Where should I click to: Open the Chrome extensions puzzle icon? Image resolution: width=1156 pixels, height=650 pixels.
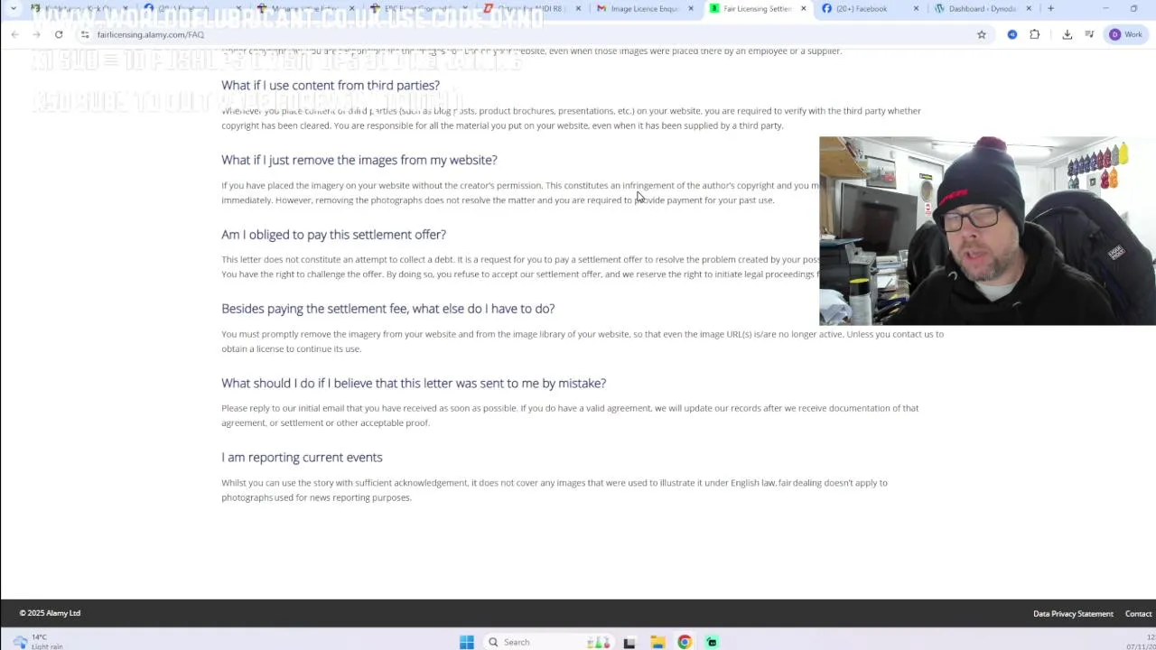click(1035, 34)
